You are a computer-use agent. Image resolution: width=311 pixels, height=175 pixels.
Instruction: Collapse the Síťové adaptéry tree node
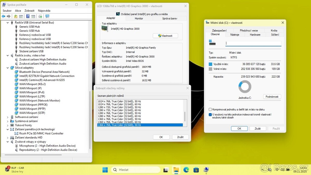(x=8, y=68)
